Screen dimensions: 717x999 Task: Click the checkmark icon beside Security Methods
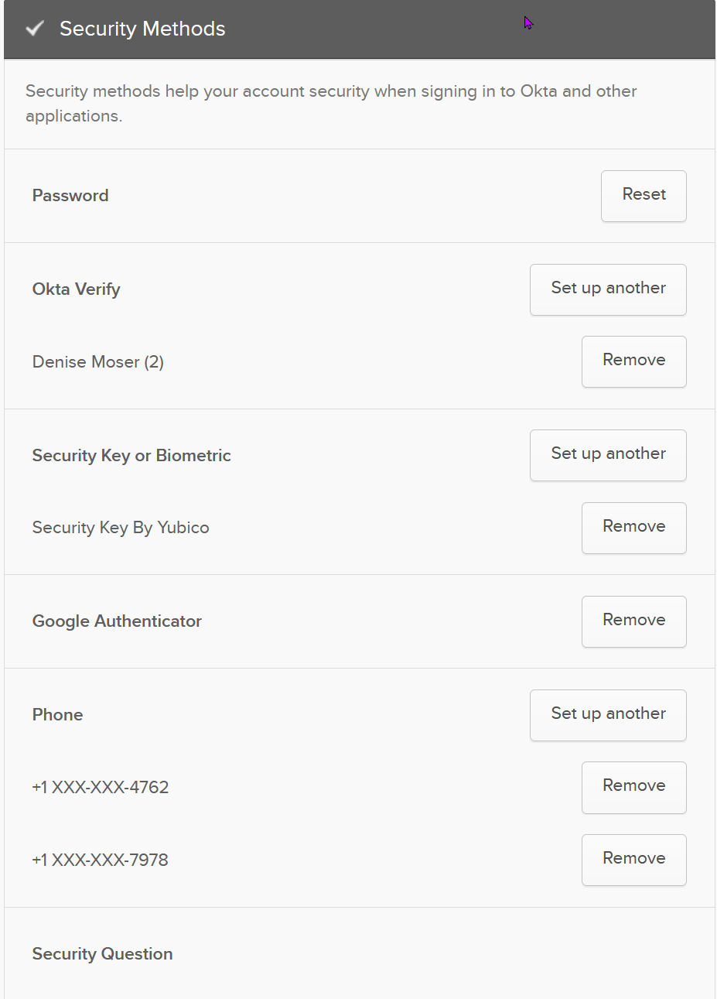(34, 29)
